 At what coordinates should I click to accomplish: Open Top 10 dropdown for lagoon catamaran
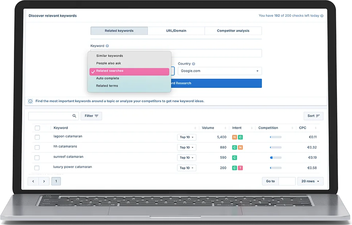[186, 137]
